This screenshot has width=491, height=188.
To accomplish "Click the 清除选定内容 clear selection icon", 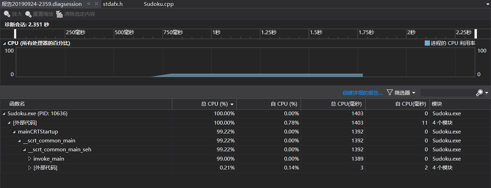I will tap(59, 14).
